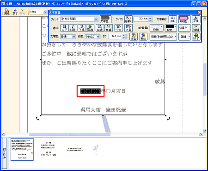Open the 詳細 details dropdown button

[x=184, y=37]
